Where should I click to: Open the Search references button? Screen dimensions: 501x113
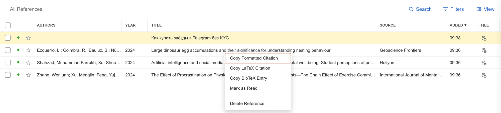coord(420,9)
